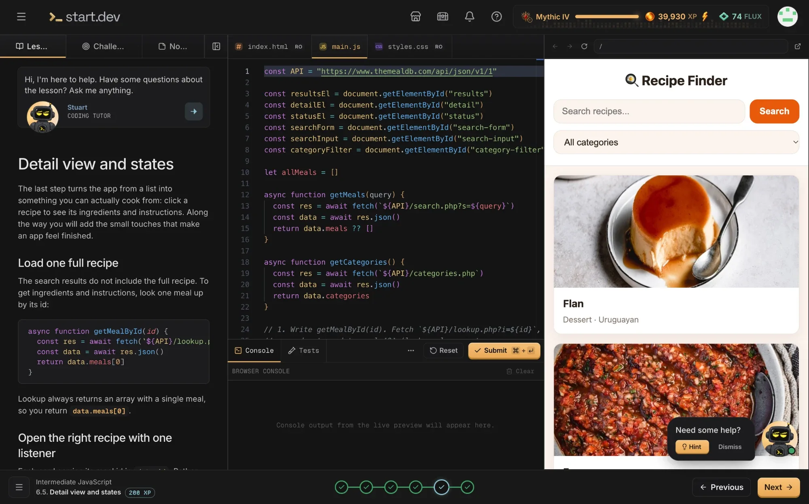
Task: Click the Hint button
Action: [x=692, y=447]
